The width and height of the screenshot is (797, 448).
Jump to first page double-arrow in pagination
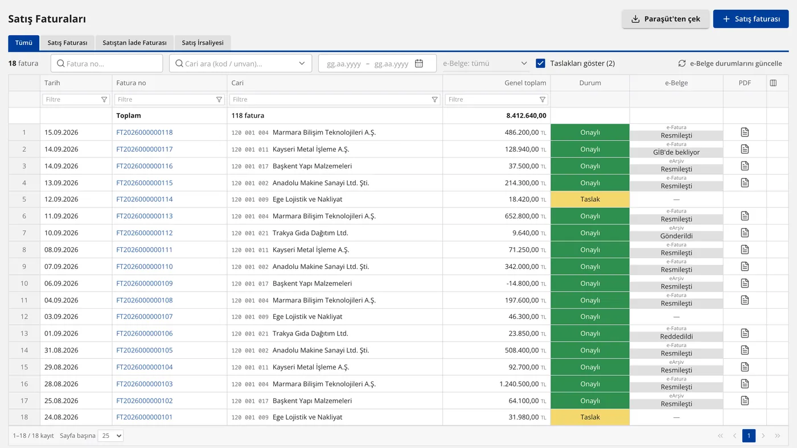pos(720,436)
